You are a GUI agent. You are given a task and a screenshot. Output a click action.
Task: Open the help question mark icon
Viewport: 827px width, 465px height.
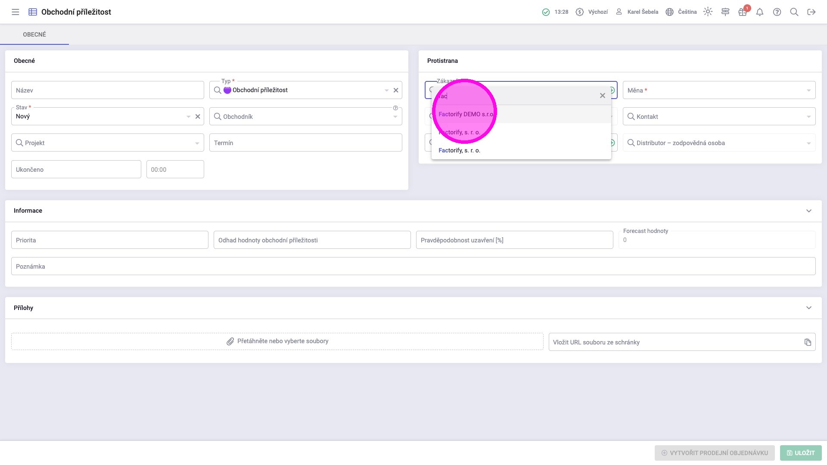[x=777, y=12]
